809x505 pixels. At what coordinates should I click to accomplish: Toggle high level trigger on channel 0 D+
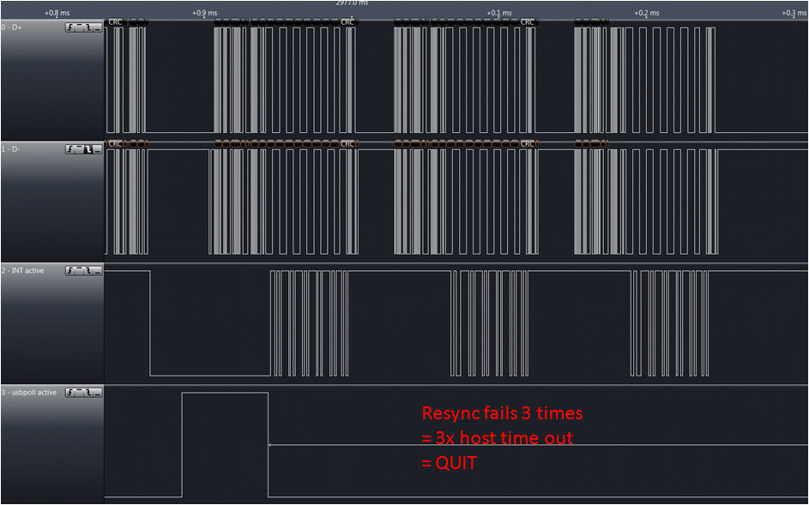(79, 28)
